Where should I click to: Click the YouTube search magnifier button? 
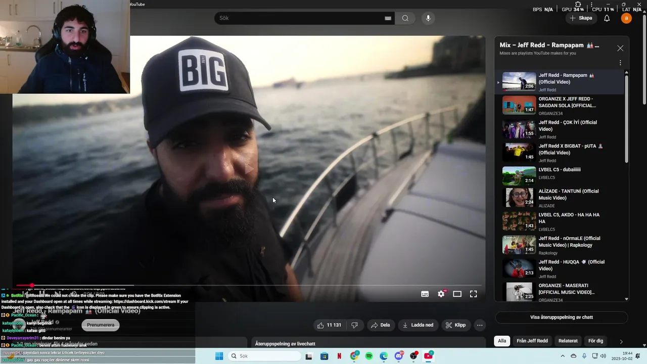405,18
